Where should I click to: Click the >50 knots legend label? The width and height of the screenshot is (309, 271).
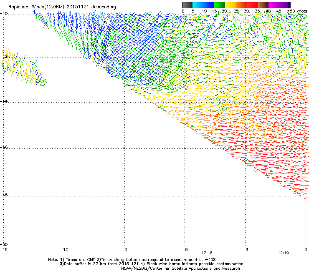click(297, 11)
